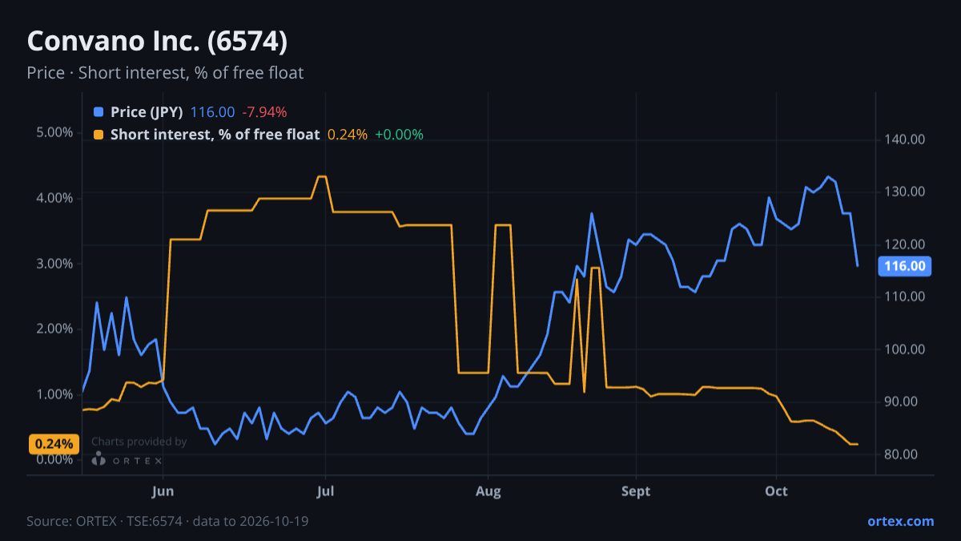Click the Jun label on the time axis
This screenshot has width=961, height=541.
[163, 491]
